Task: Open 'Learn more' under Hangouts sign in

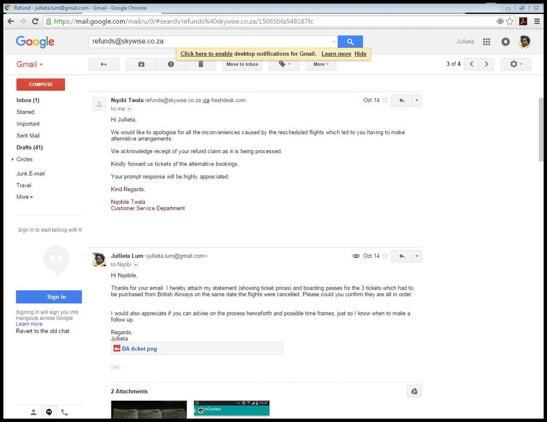Action: 29,324
